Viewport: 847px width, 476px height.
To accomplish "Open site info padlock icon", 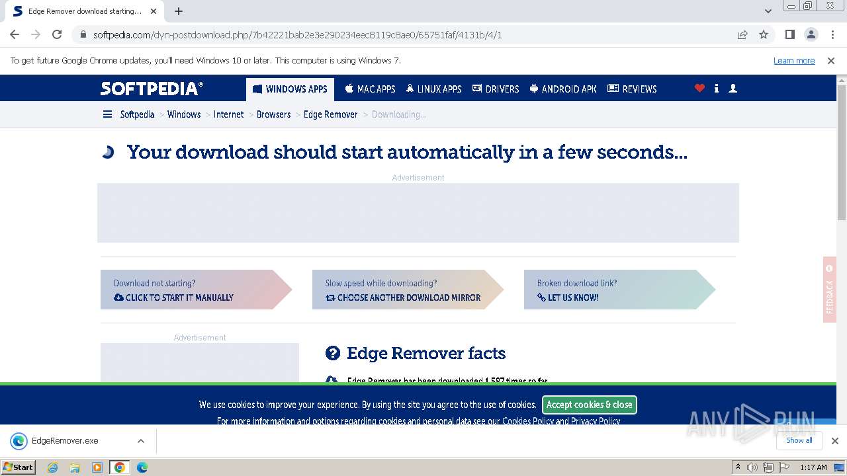I will (83, 35).
